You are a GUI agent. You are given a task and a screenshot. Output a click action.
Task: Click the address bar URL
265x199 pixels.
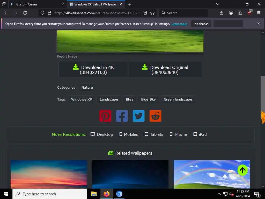click(97, 13)
